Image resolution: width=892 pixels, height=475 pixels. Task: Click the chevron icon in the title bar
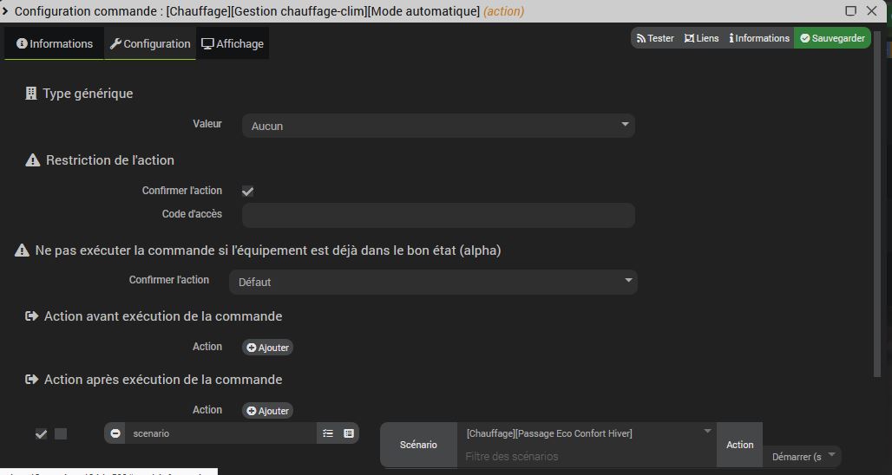point(5,10)
